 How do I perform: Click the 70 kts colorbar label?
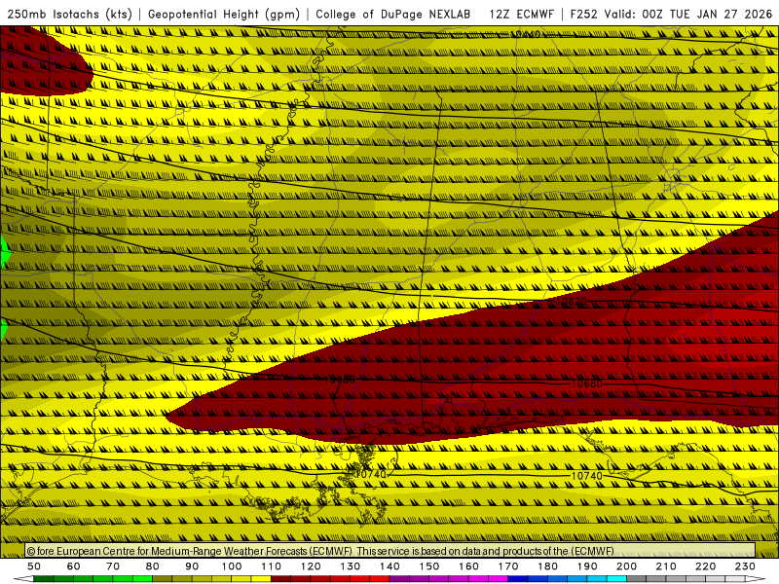pyautogui.click(x=113, y=566)
